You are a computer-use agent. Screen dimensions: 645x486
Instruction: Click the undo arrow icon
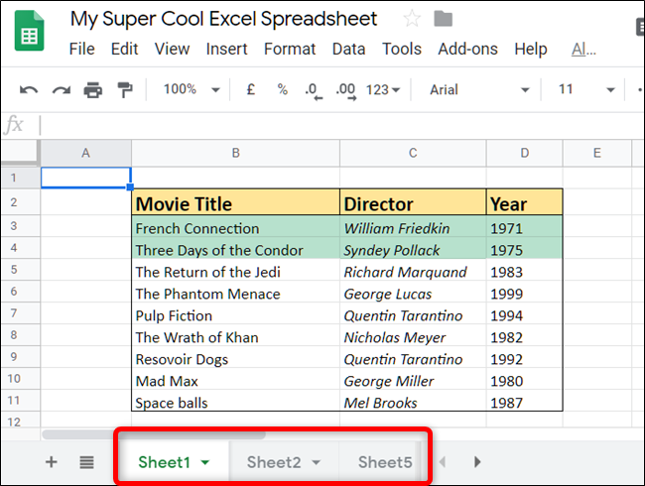pyautogui.click(x=29, y=90)
